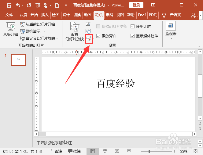Switch to the 切换 tab
The width and height of the screenshot is (203, 155).
(x=77, y=15)
